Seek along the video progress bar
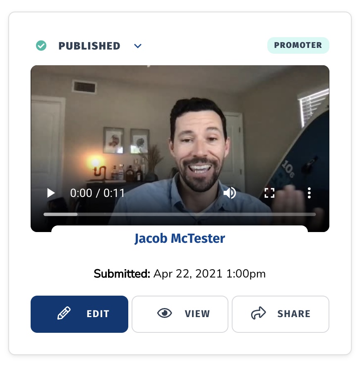The width and height of the screenshot is (360, 365). pyautogui.click(x=180, y=214)
